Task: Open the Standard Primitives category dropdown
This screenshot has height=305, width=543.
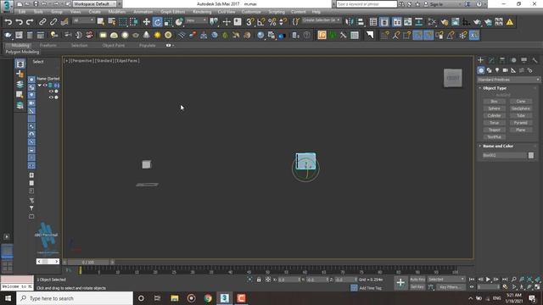Action: tap(508, 80)
